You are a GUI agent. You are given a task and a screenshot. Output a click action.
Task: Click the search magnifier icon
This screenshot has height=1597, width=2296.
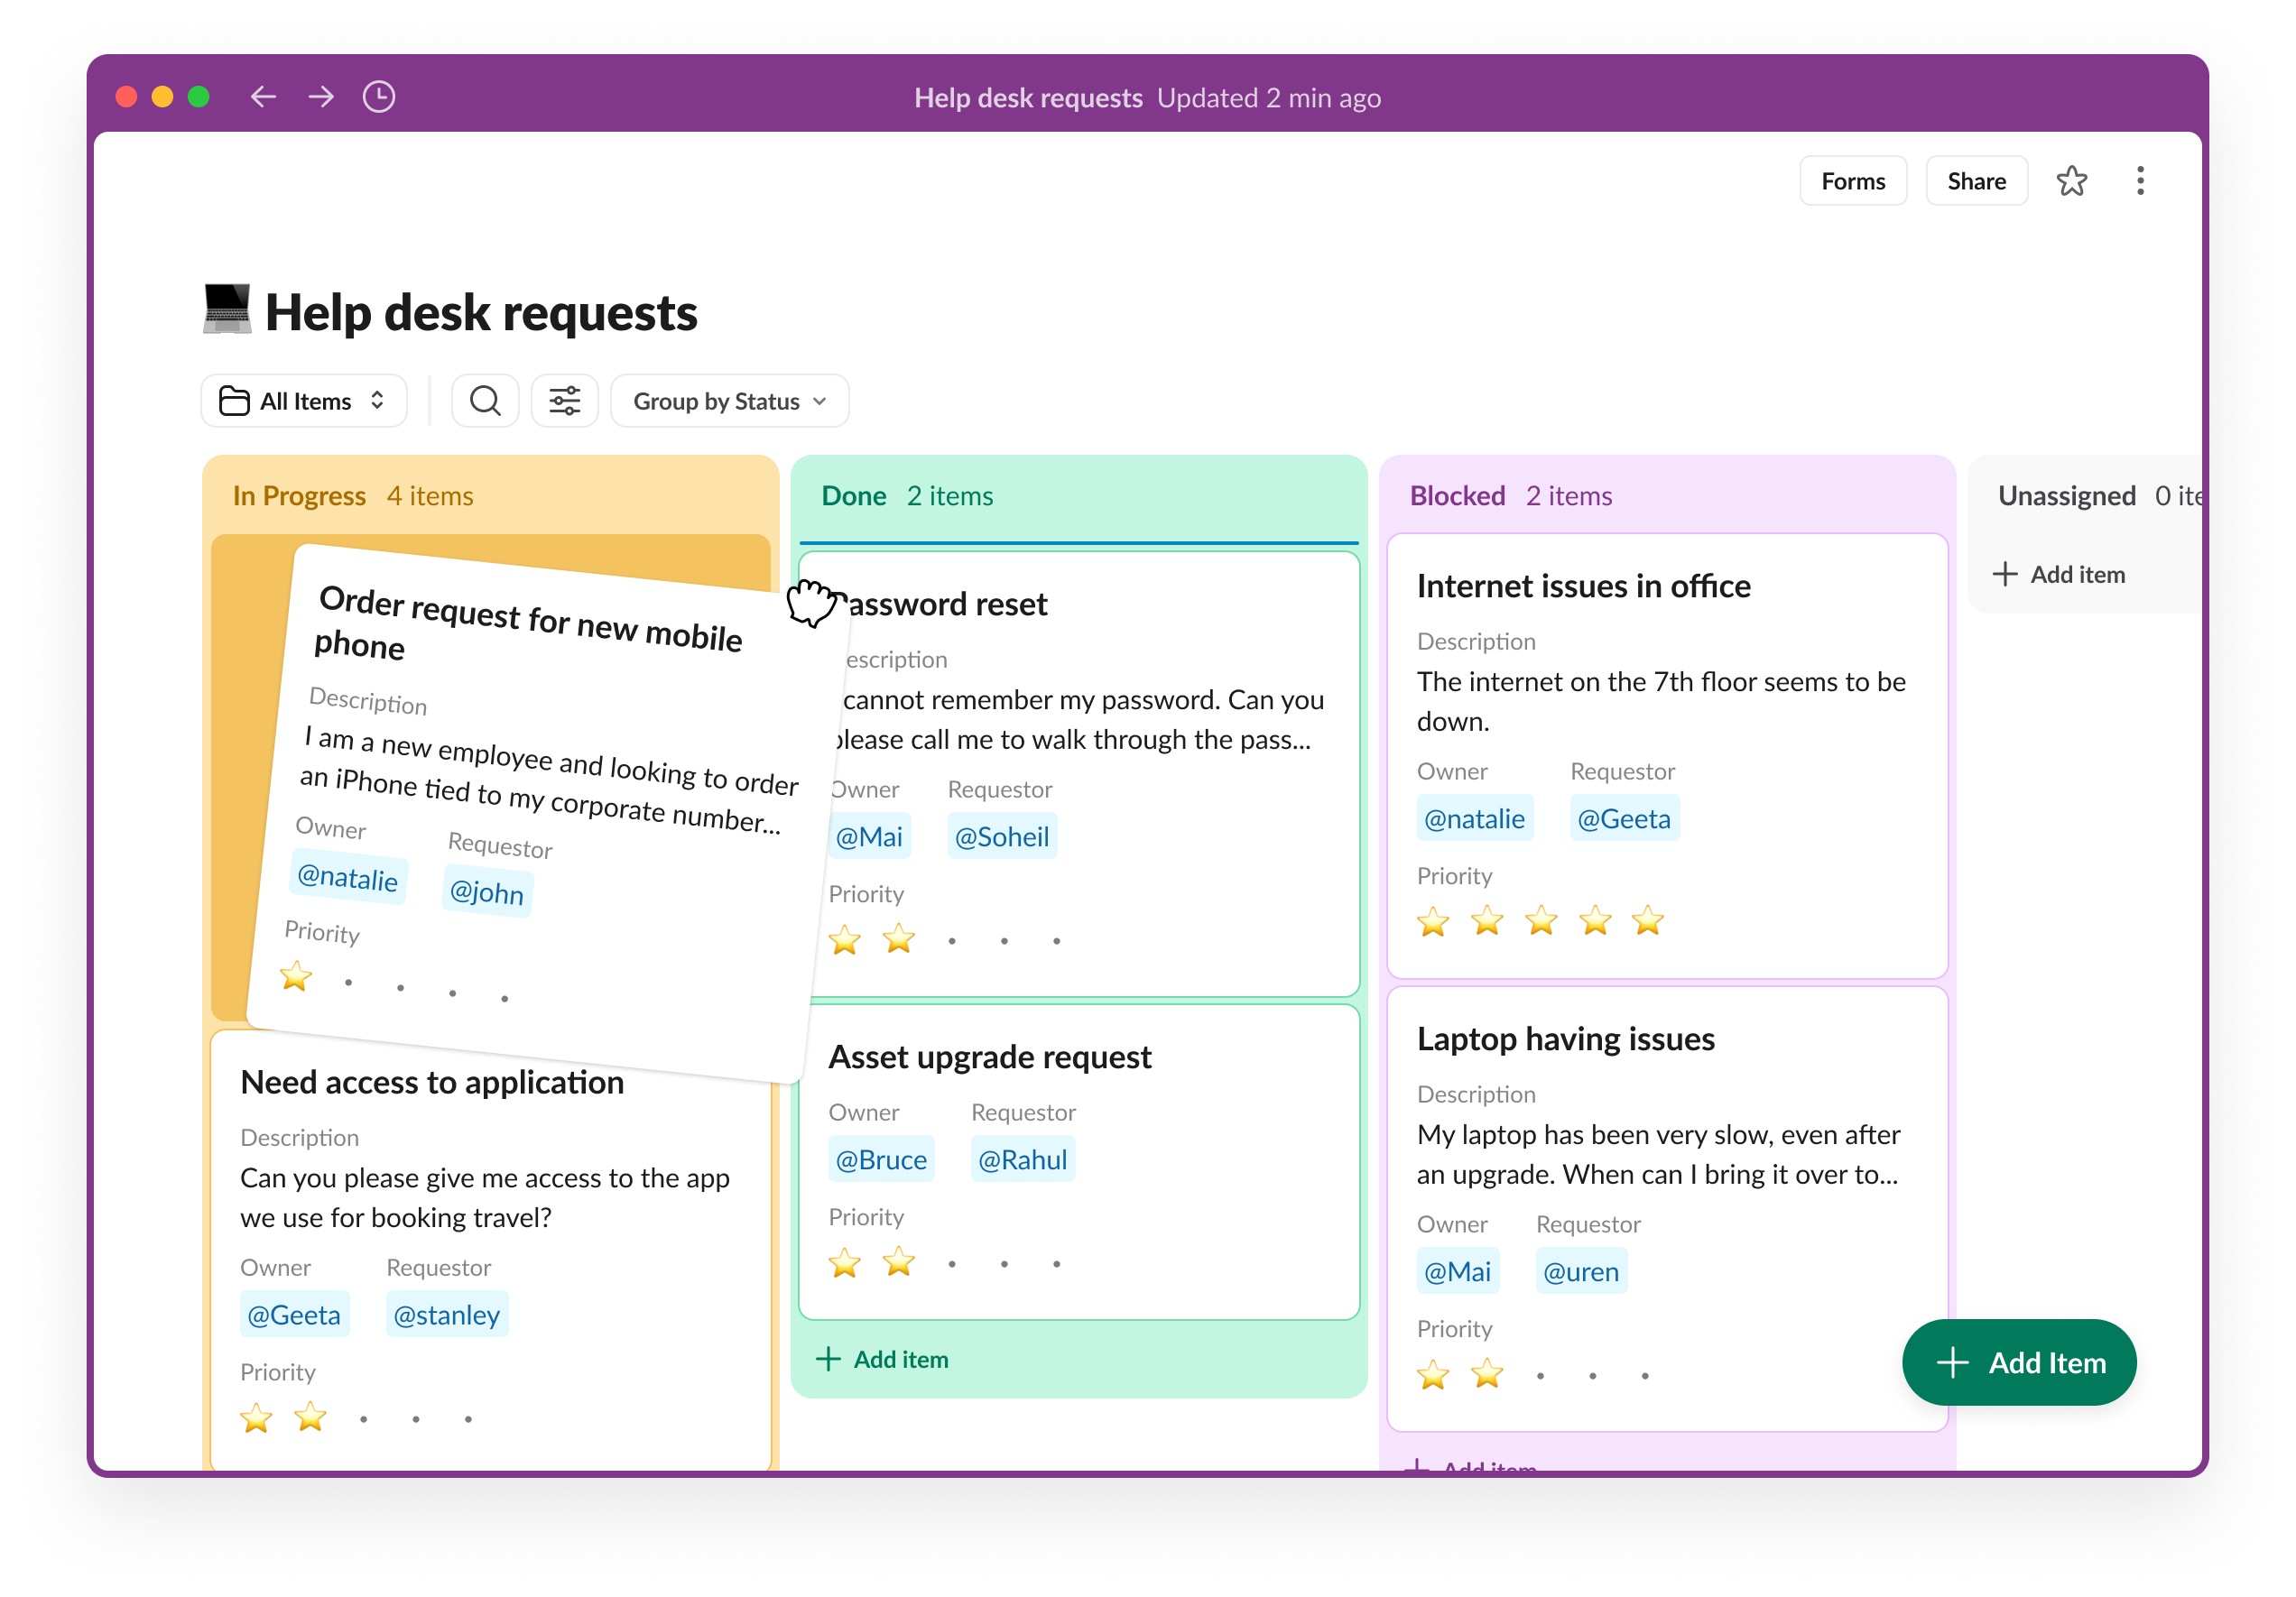tap(485, 401)
